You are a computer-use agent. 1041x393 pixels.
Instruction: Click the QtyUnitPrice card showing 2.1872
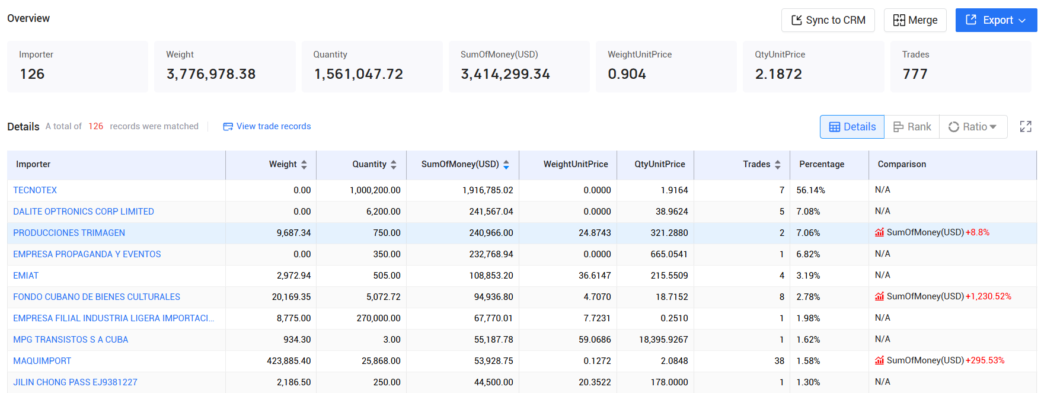point(813,66)
